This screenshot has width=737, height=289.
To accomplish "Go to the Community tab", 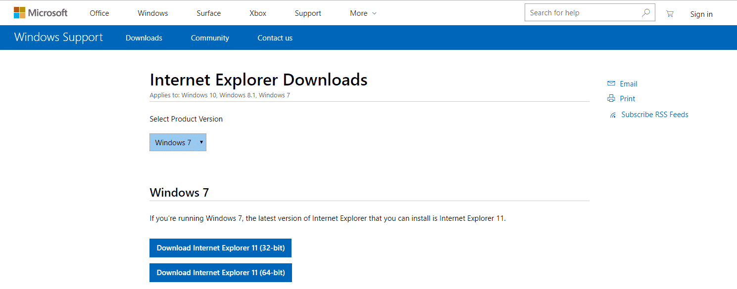I will coord(210,38).
